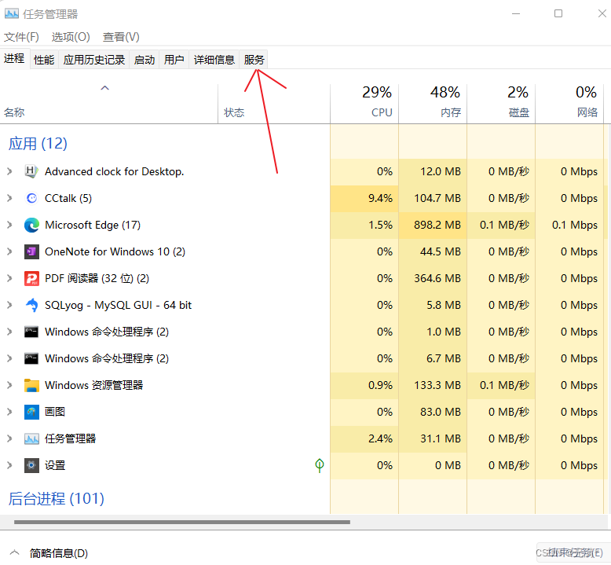Sort by the 名称 column header
This screenshot has height=565, width=611.
[108, 104]
